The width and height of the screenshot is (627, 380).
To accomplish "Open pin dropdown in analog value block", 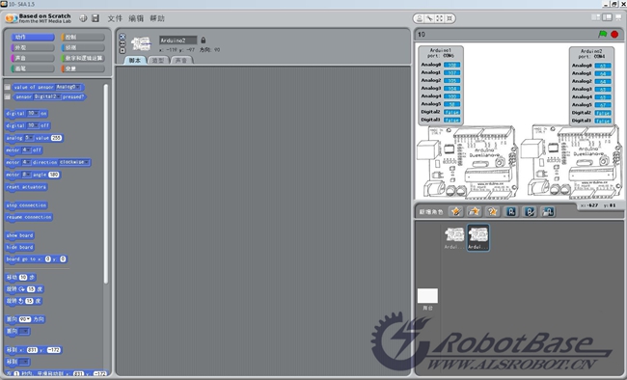I will click(29, 138).
